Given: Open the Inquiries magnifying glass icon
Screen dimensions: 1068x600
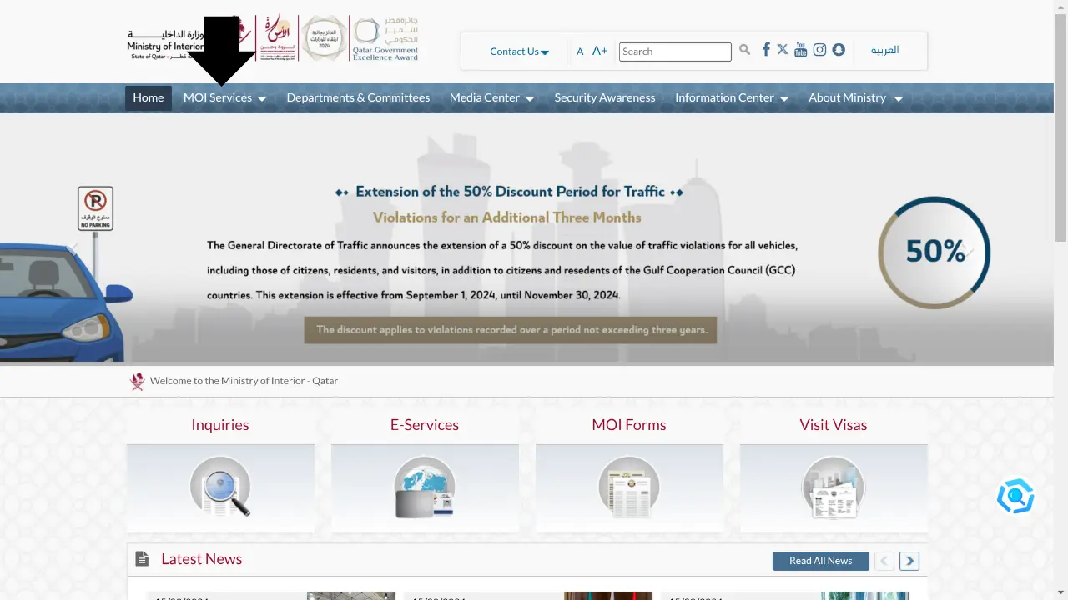Looking at the screenshot, I should coord(220,487).
